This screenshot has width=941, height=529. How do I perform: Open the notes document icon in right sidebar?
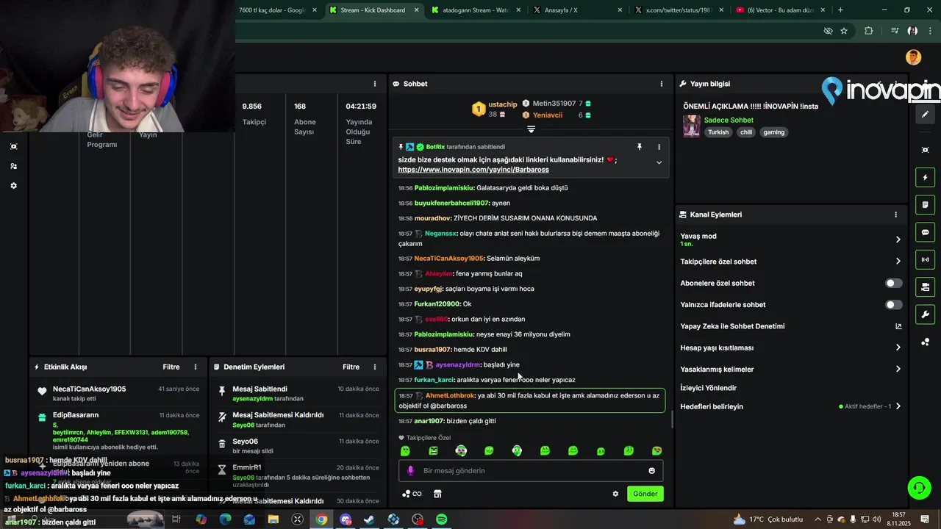click(x=925, y=204)
